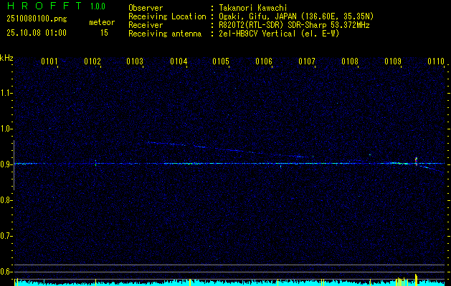The height and width of the screenshot is (286, 451).
Task: Select the 0110 time marker
Action: (435, 62)
